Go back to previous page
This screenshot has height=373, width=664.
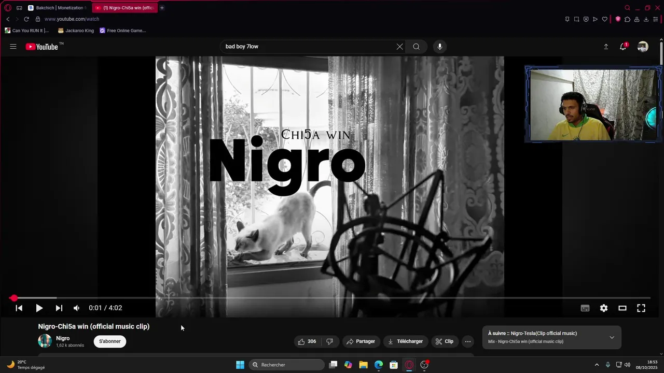[x=8, y=19]
